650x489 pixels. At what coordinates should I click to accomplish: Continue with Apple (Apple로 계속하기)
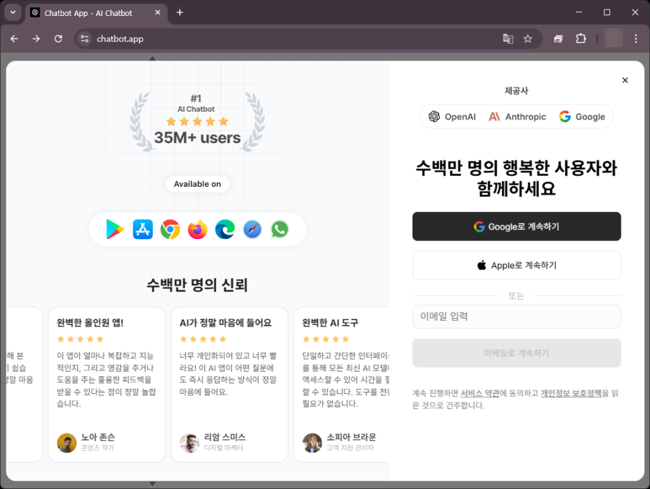517,265
